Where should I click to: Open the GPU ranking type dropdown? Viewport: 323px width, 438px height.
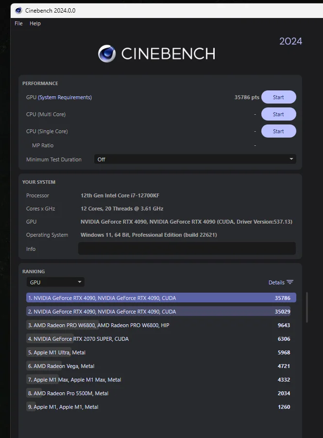(55, 282)
